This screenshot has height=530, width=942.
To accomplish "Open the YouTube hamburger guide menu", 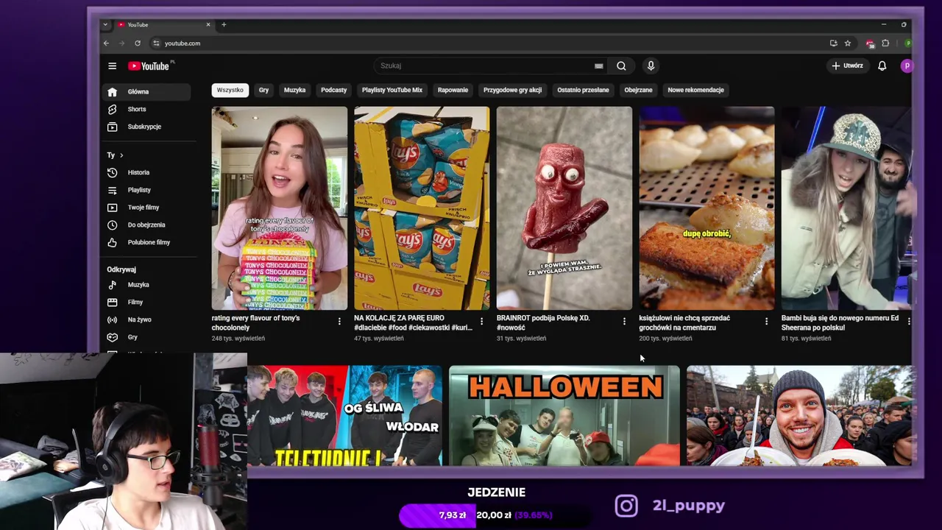I will 112,66.
